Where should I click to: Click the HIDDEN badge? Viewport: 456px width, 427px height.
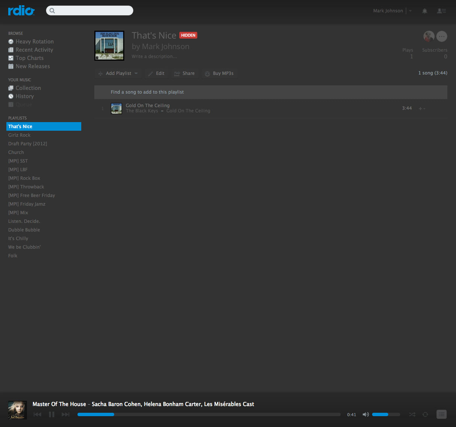tap(188, 35)
